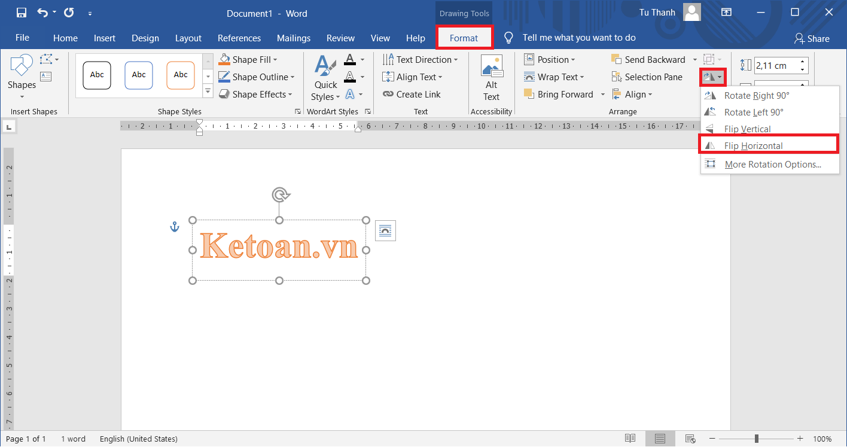Switch to Print Layout view
Viewport: 847px width, 447px height.
click(660, 439)
